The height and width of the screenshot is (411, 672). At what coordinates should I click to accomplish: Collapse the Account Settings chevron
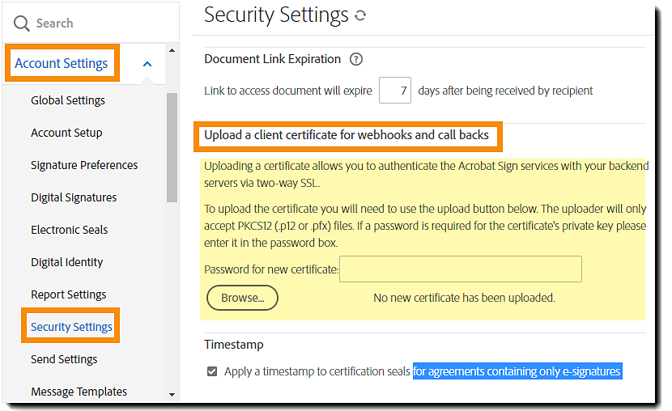(x=147, y=64)
